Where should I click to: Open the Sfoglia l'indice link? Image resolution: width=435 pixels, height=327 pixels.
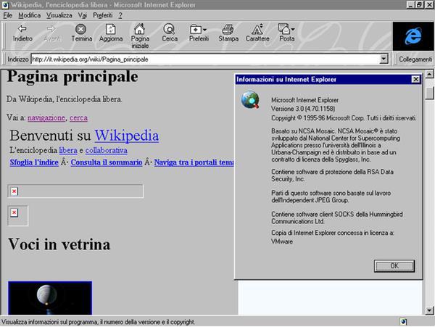[34, 162]
